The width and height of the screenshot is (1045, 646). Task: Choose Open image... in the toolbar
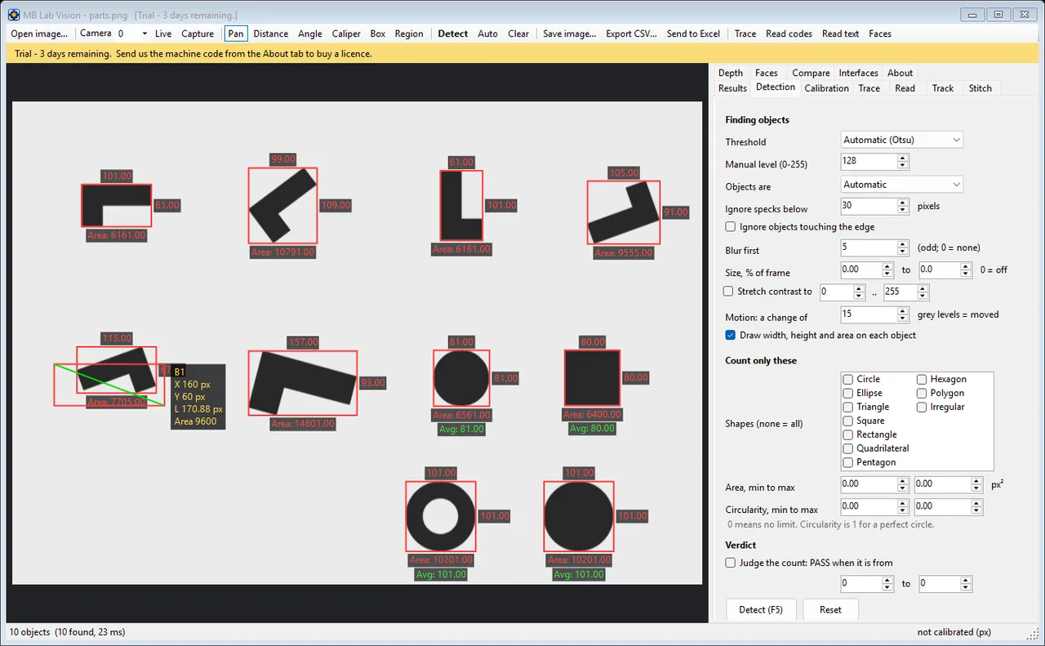[39, 33]
